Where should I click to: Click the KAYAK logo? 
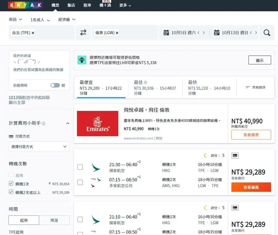pos(25,5)
